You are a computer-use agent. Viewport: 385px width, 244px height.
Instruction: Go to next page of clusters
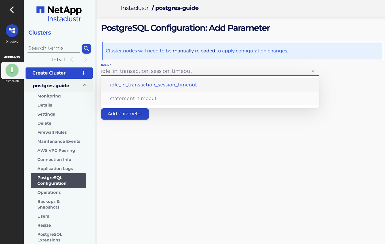[x=85, y=60]
